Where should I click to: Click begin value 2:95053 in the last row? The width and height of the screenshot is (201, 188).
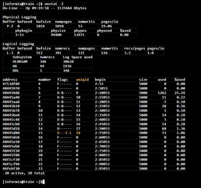[x=102, y=169]
